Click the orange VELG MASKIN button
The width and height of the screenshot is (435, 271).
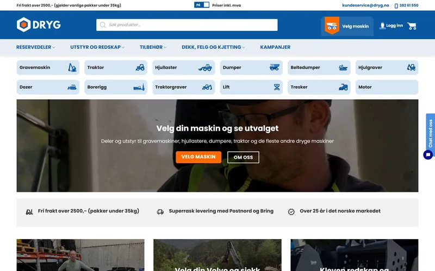pyautogui.click(x=198, y=157)
